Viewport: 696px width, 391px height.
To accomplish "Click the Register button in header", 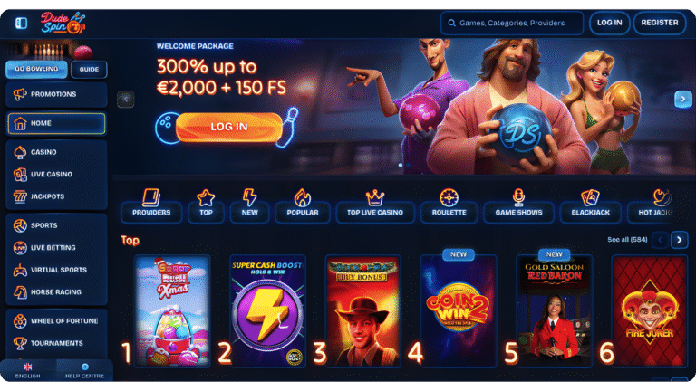I will 660,23.
